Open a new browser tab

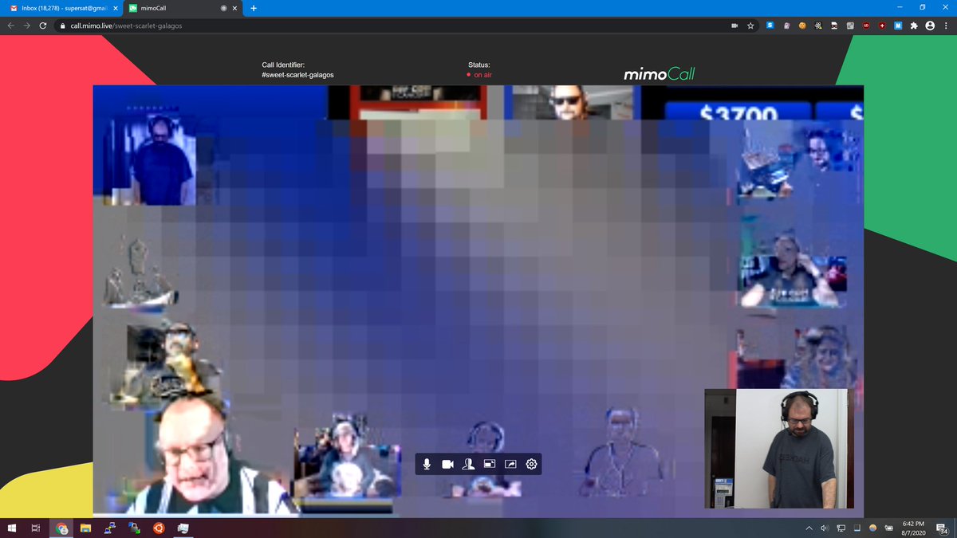[x=254, y=8]
